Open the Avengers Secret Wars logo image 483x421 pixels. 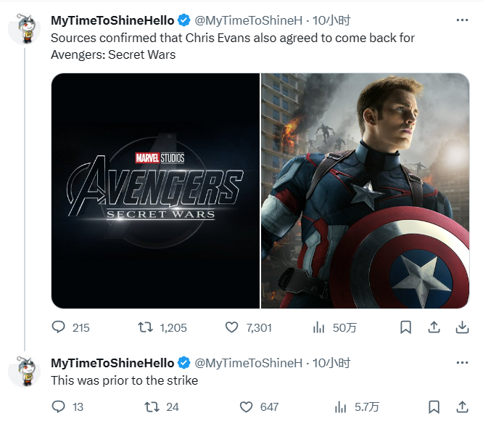coord(155,191)
